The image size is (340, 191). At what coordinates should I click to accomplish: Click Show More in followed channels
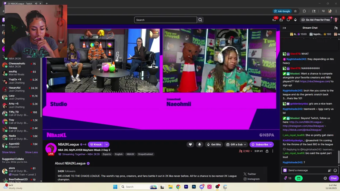[x=9, y=152]
